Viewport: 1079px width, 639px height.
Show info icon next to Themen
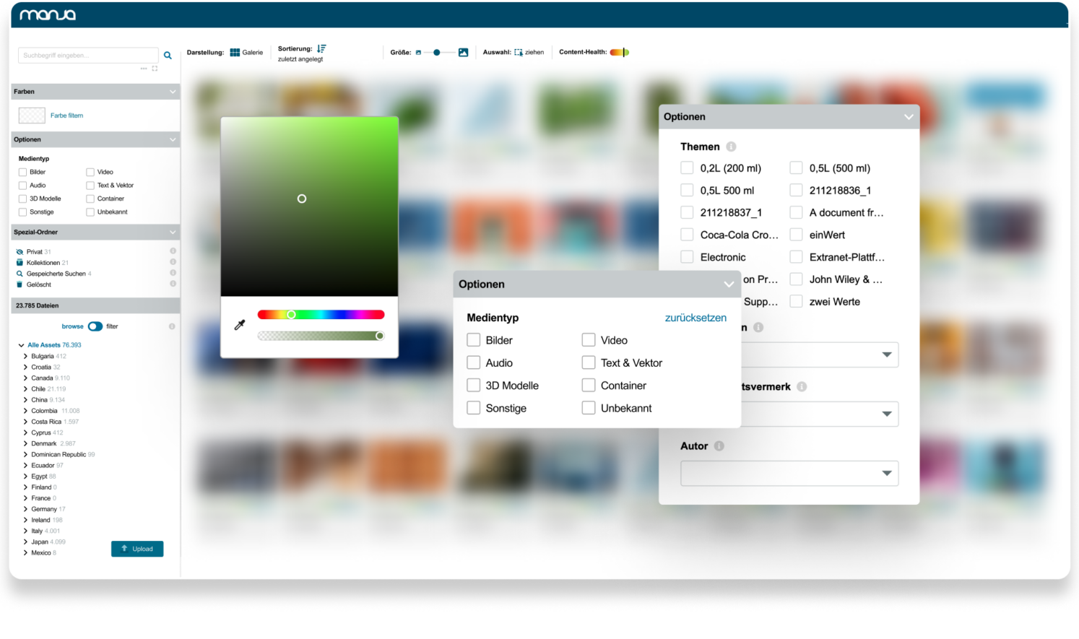(x=731, y=147)
